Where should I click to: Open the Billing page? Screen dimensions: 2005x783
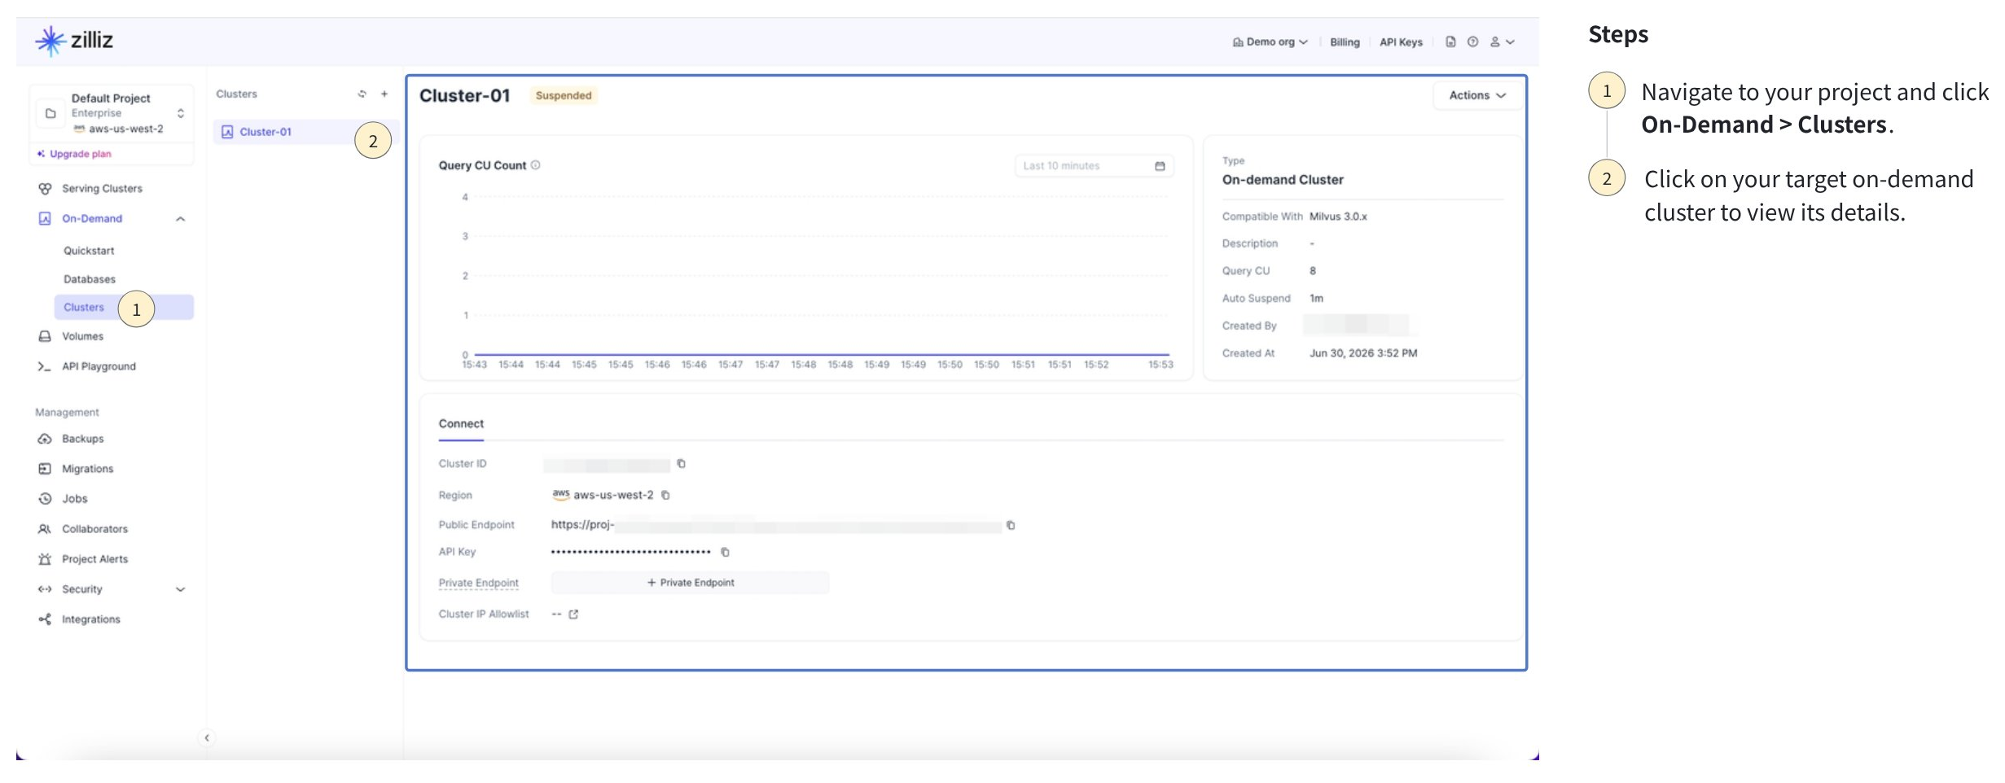click(1345, 42)
